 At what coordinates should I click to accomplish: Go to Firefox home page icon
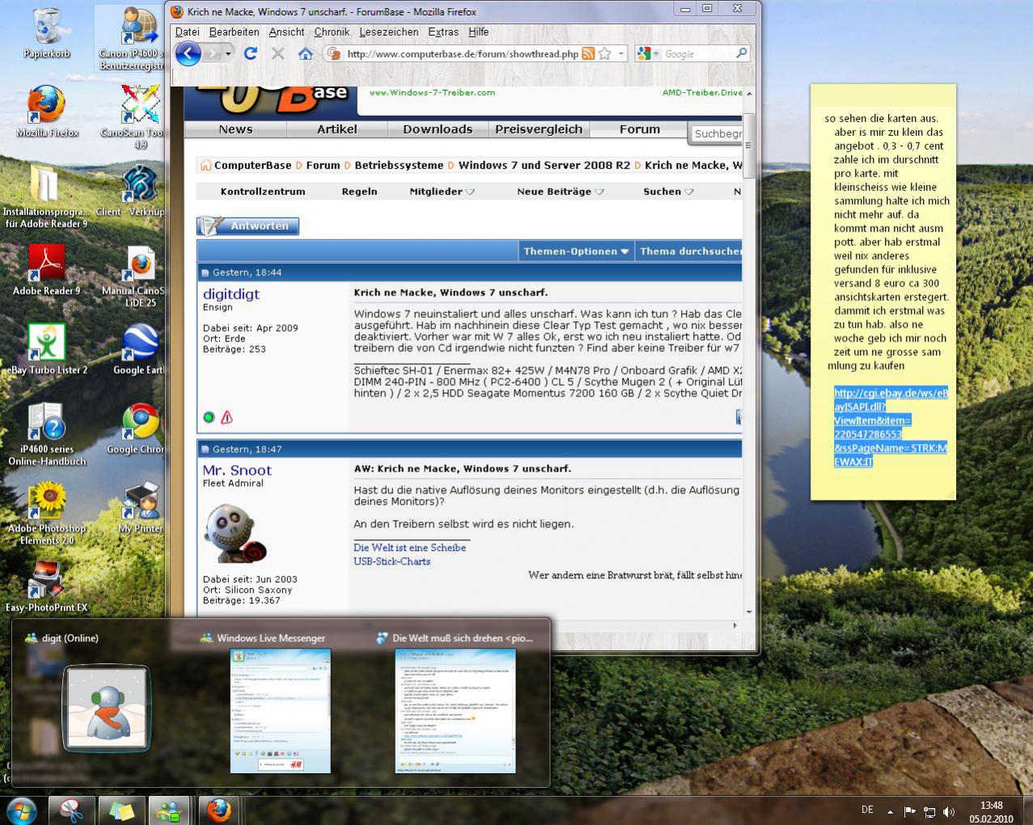point(305,53)
